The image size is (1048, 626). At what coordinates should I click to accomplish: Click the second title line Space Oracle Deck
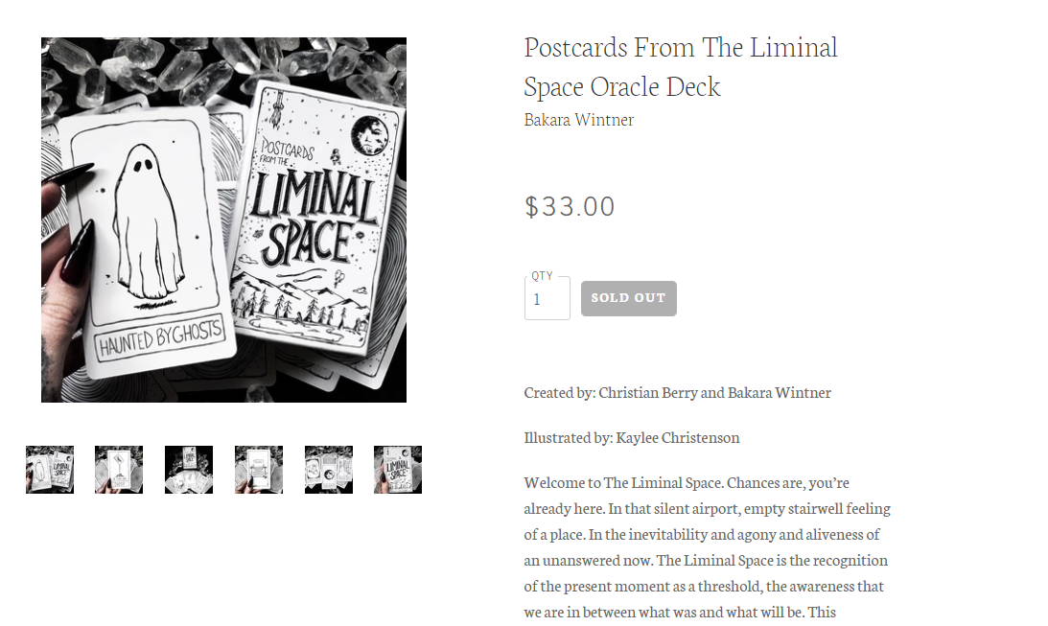[x=622, y=87]
